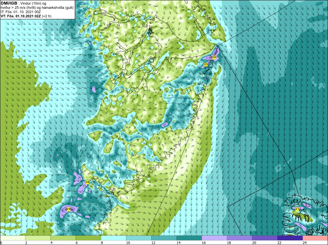Click the yellow 28 label at the northeastern cape
The width and height of the screenshot is (328, 245).
[214, 57]
